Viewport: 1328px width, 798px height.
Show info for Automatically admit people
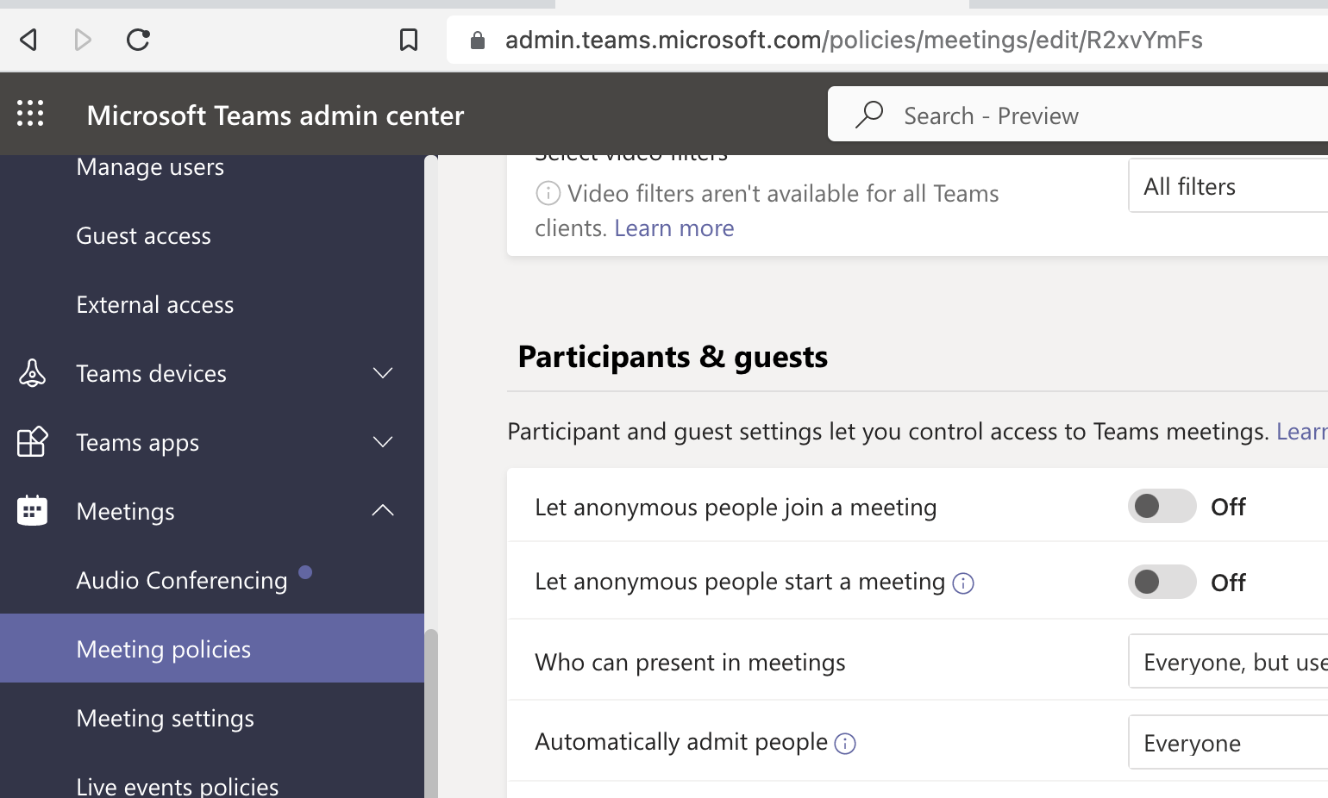point(845,744)
